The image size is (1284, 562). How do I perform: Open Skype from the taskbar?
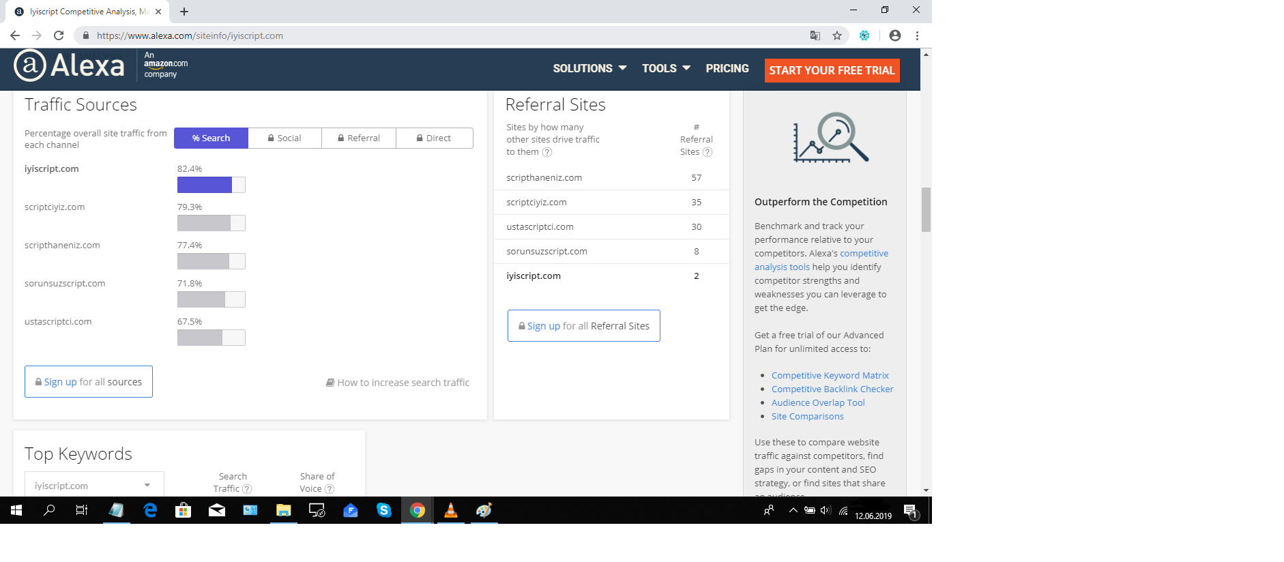coord(384,510)
